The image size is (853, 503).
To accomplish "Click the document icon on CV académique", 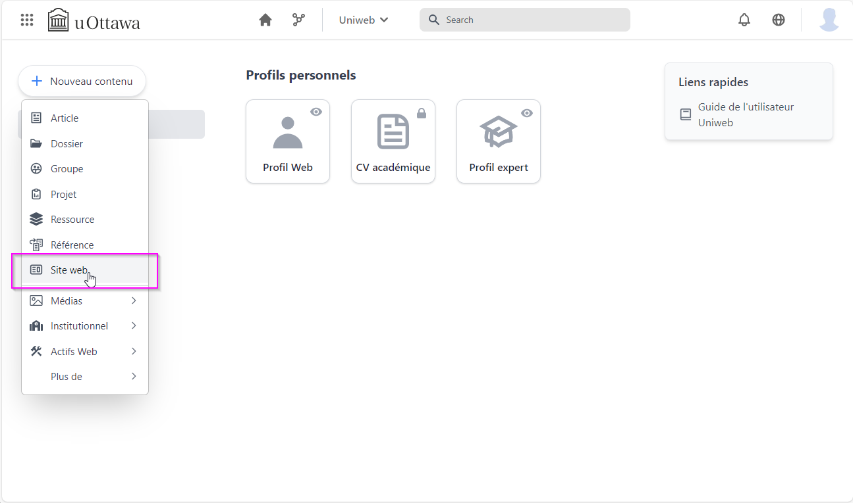I will [x=393, y=132].
